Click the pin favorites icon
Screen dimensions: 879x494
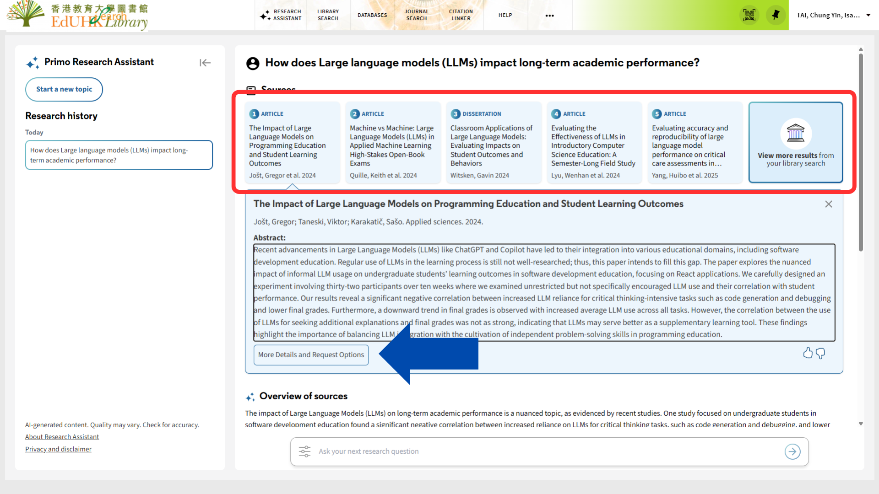[x=776, y=15]
